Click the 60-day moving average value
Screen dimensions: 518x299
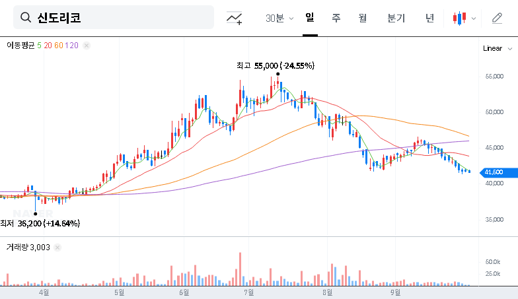(59, 46)
